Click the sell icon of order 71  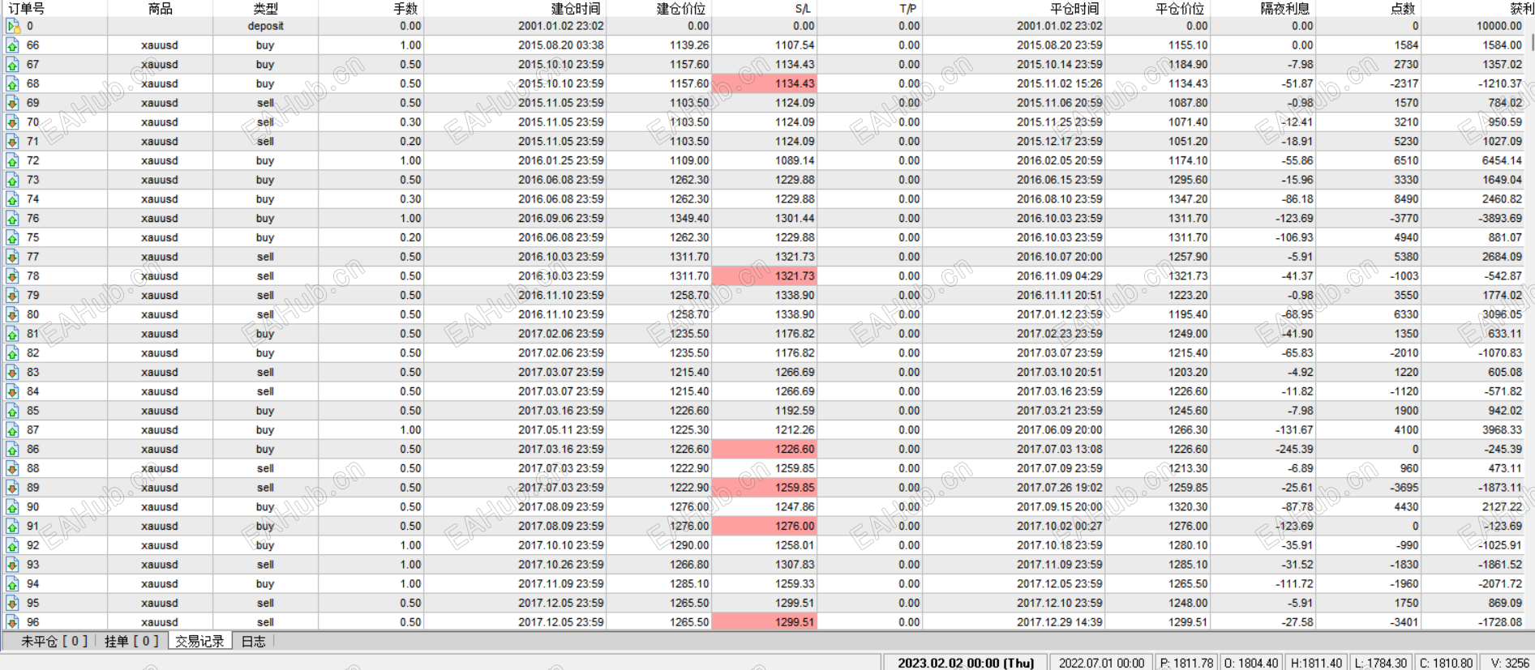(12, 142)
